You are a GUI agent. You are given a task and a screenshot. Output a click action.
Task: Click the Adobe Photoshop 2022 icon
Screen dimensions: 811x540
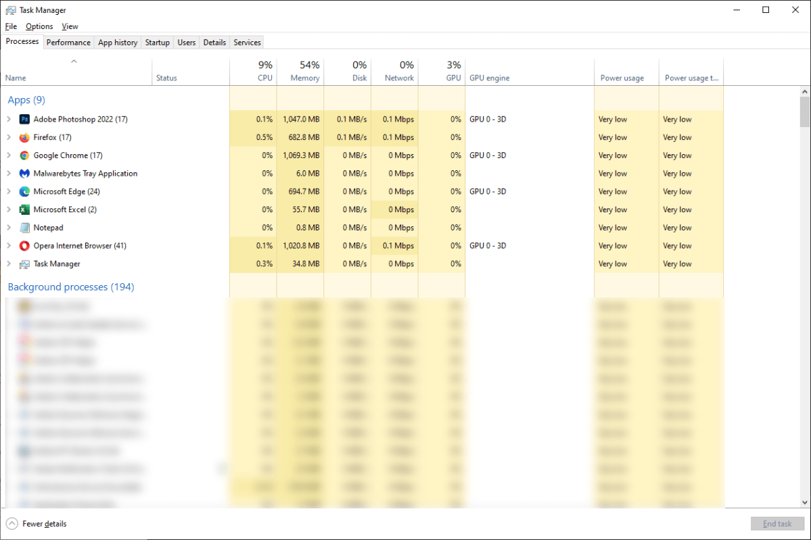pos(24,120)
